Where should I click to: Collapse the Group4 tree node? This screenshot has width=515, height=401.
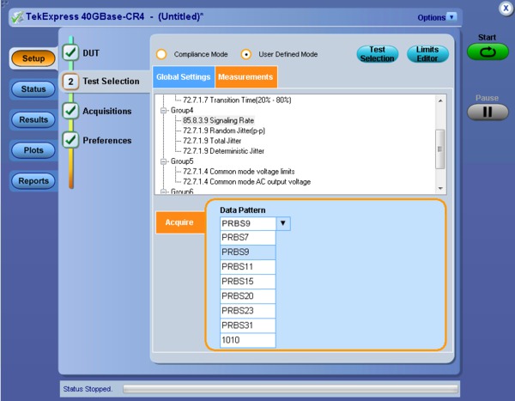pyautogui.click(x=163, y=110)
